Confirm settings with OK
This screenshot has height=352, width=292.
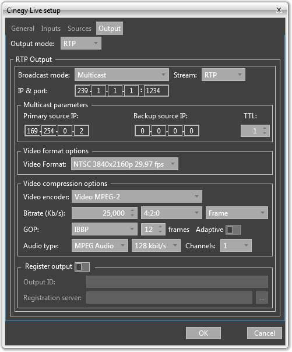click(x=203, y=333)
